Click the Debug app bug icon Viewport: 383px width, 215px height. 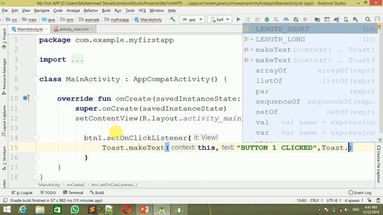[x=267, y=20]
